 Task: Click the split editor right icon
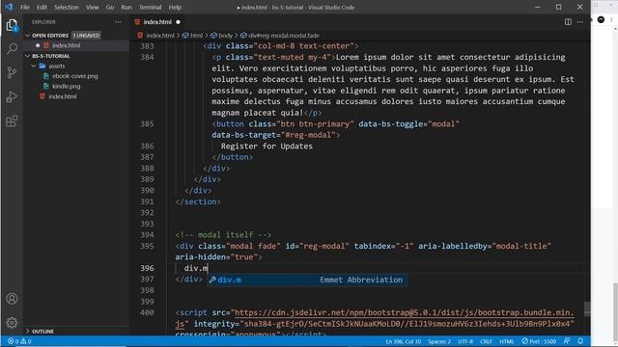(568, 22)
